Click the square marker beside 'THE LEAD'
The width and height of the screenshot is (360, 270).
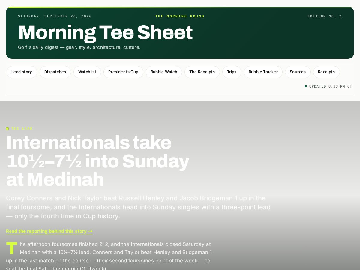pyautogui.click(x=7, y=128)
